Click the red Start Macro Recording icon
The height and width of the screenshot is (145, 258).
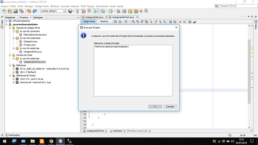coord(180,21)
